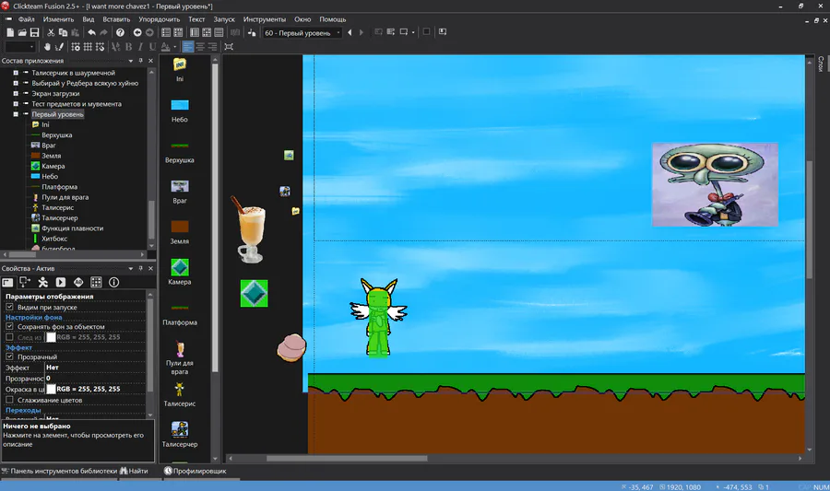The height and width of the screenshot is (491, 830).
Task: Open 'Панель инструментов библиотеки' tab
Action: point(59,471)
